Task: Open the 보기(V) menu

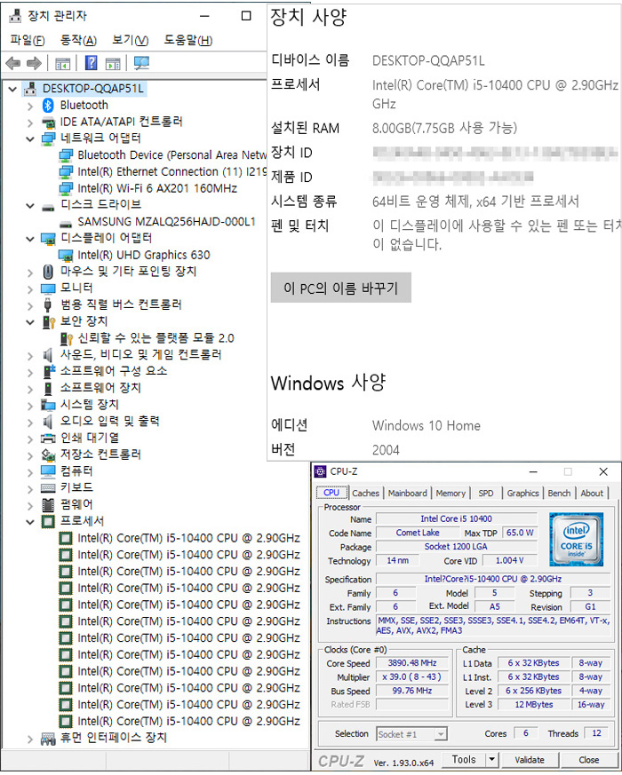Action: pos(130,40)
